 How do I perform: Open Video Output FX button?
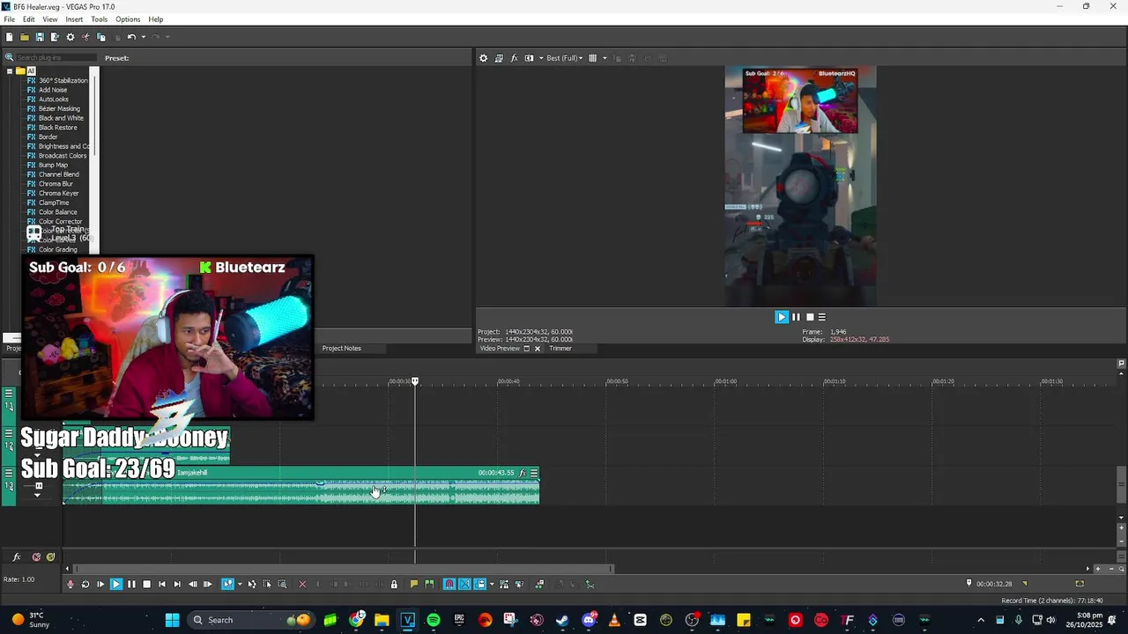tap(514, 58)
